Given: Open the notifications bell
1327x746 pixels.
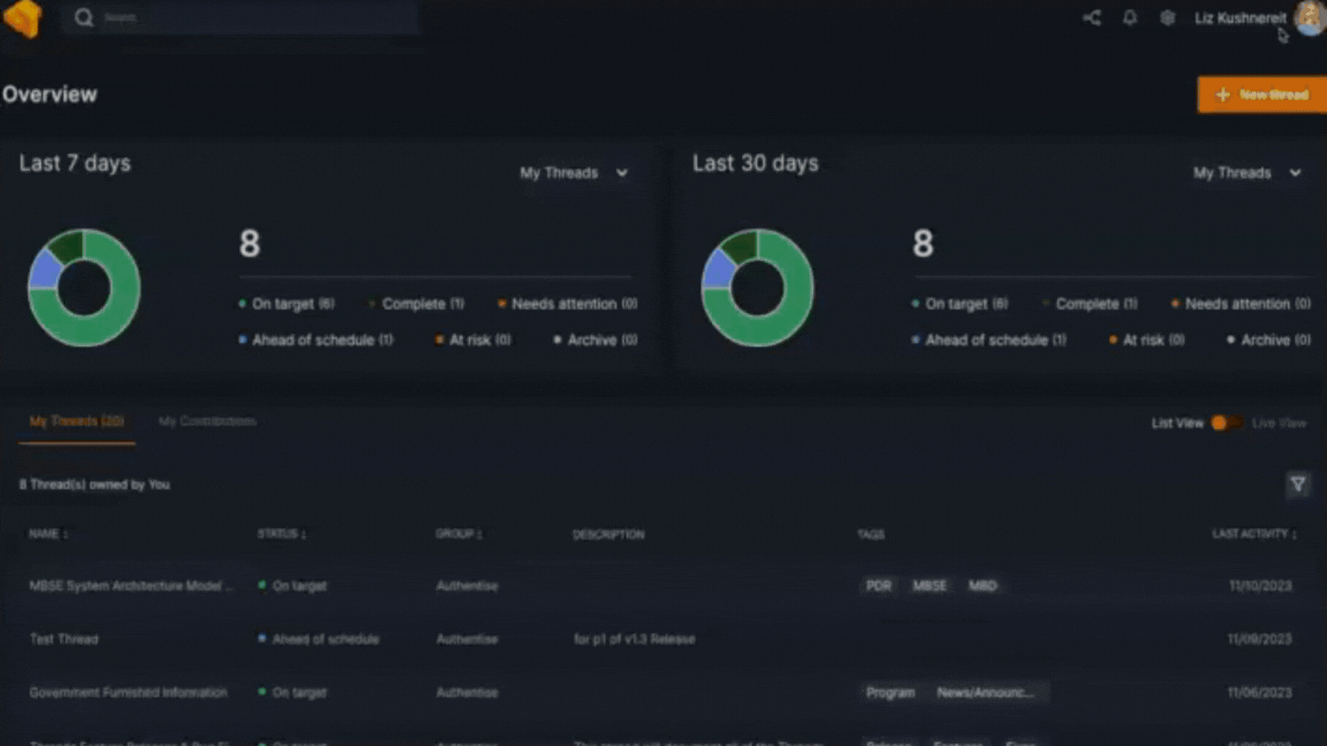Looking at the screenshot, I should 1130,17.
